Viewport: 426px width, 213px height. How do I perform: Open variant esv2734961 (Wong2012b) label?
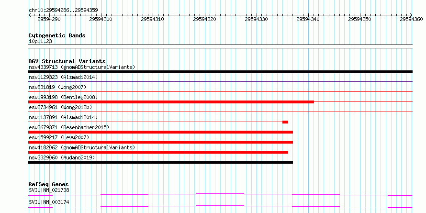click(60, 107)
